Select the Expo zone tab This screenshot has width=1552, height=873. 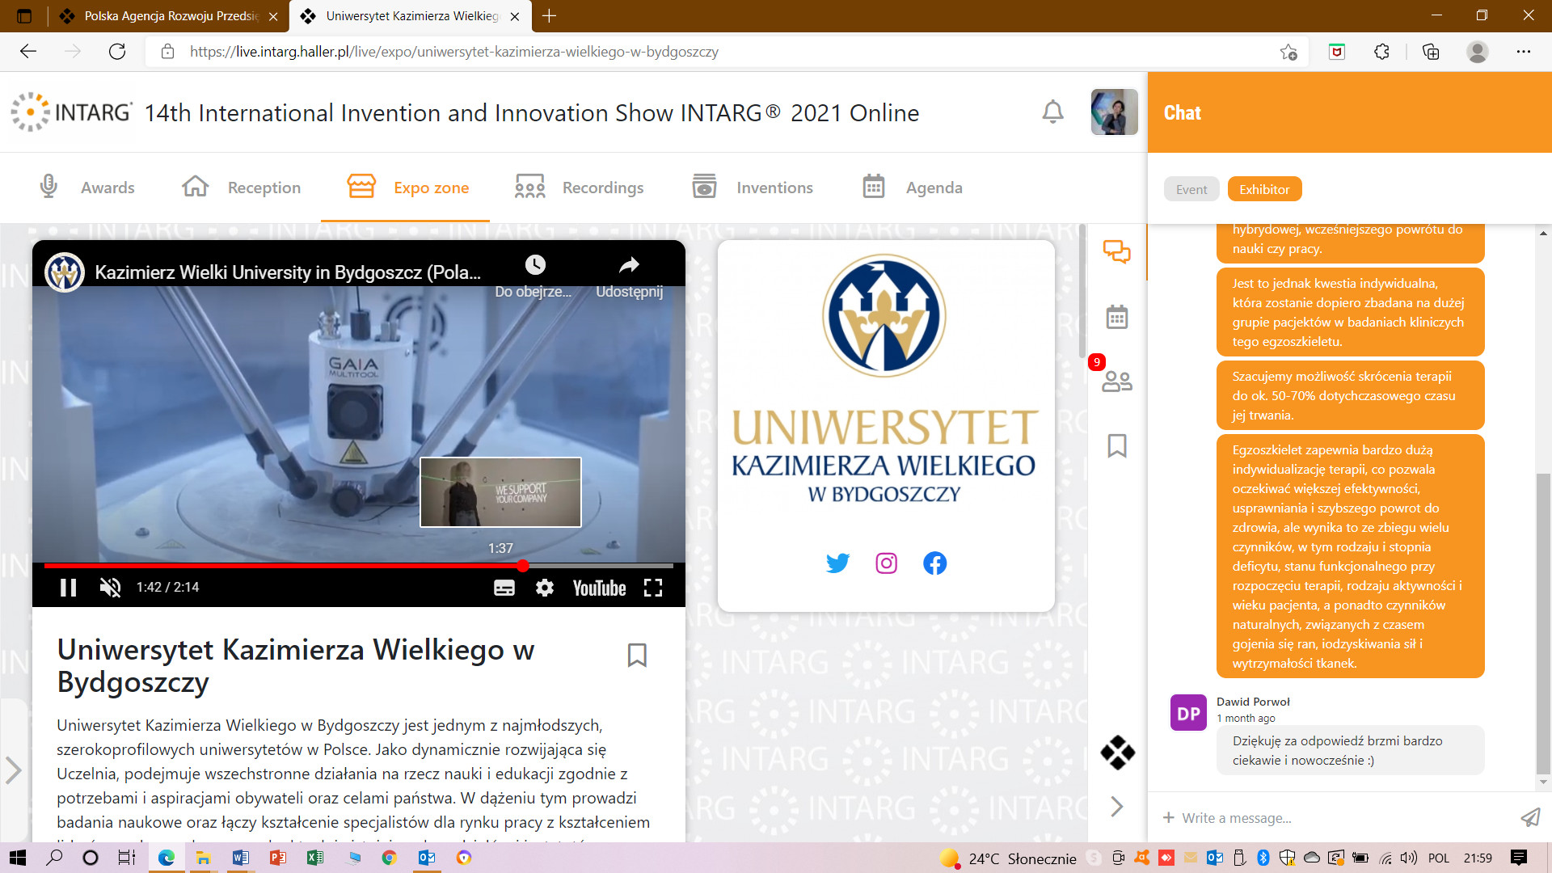pyautogui.click(x=407, y=188)
